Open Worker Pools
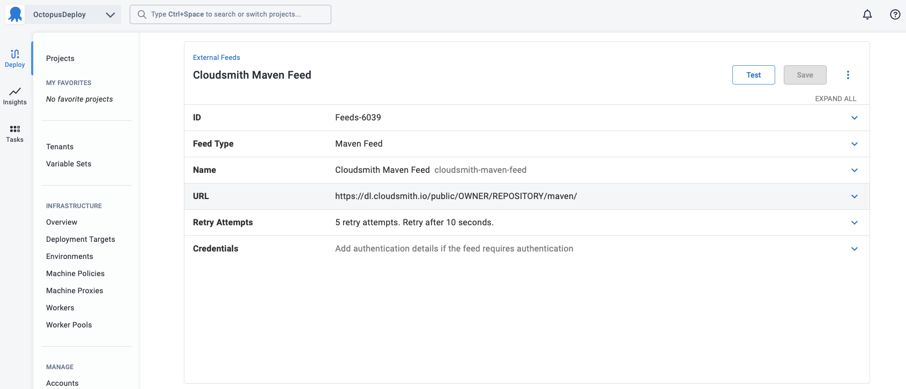The image size is (906, 389). (x=69, y=325)
